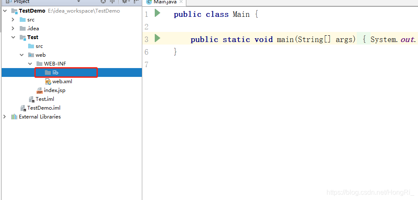Click line number 6 in the gutter
Image resolution: width=418 pixels, height=200 pixels.
tap(146, 52)
